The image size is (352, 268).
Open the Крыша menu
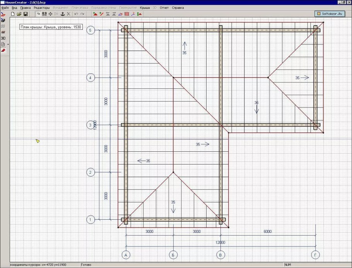145,8
